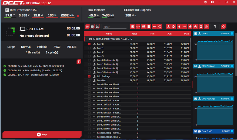
Task: Click the Intel Processor N150 header label
Action: [24, 10]
